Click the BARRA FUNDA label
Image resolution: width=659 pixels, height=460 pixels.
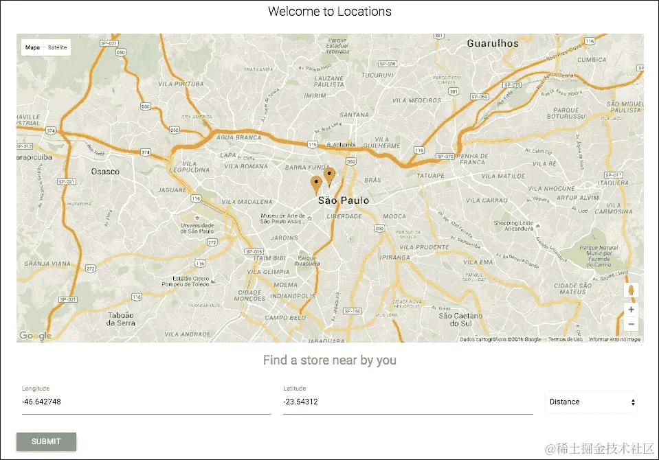click(308, 168)
